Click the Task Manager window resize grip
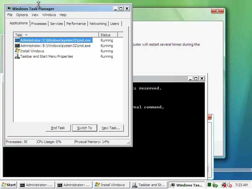The height and width of the screenshot is (189, 252). tap(129, 142)
